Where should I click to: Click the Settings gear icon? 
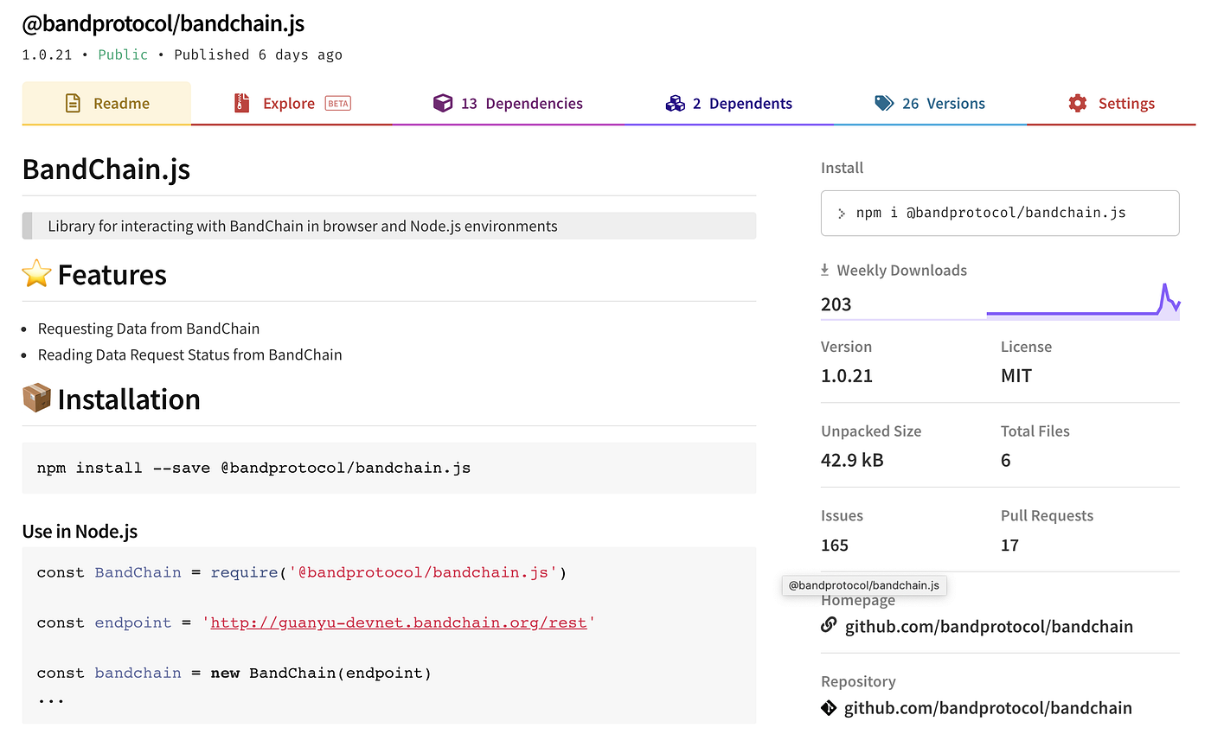pyautogui.click(x=1077, y=104)
